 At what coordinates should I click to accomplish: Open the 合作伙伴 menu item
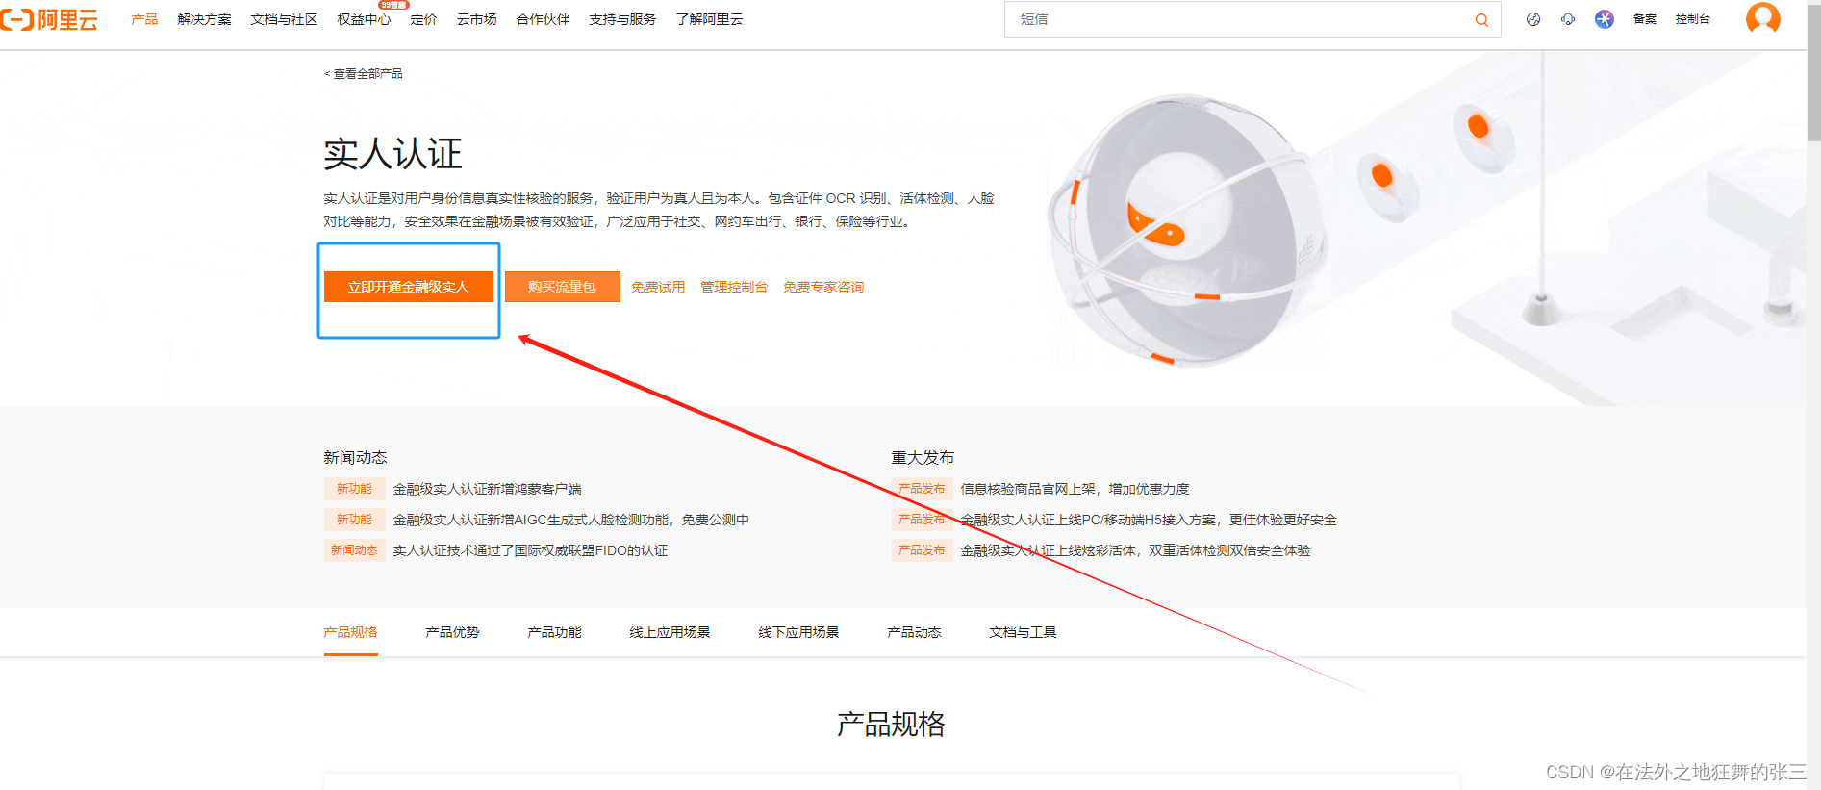click(x=543, y=19)
